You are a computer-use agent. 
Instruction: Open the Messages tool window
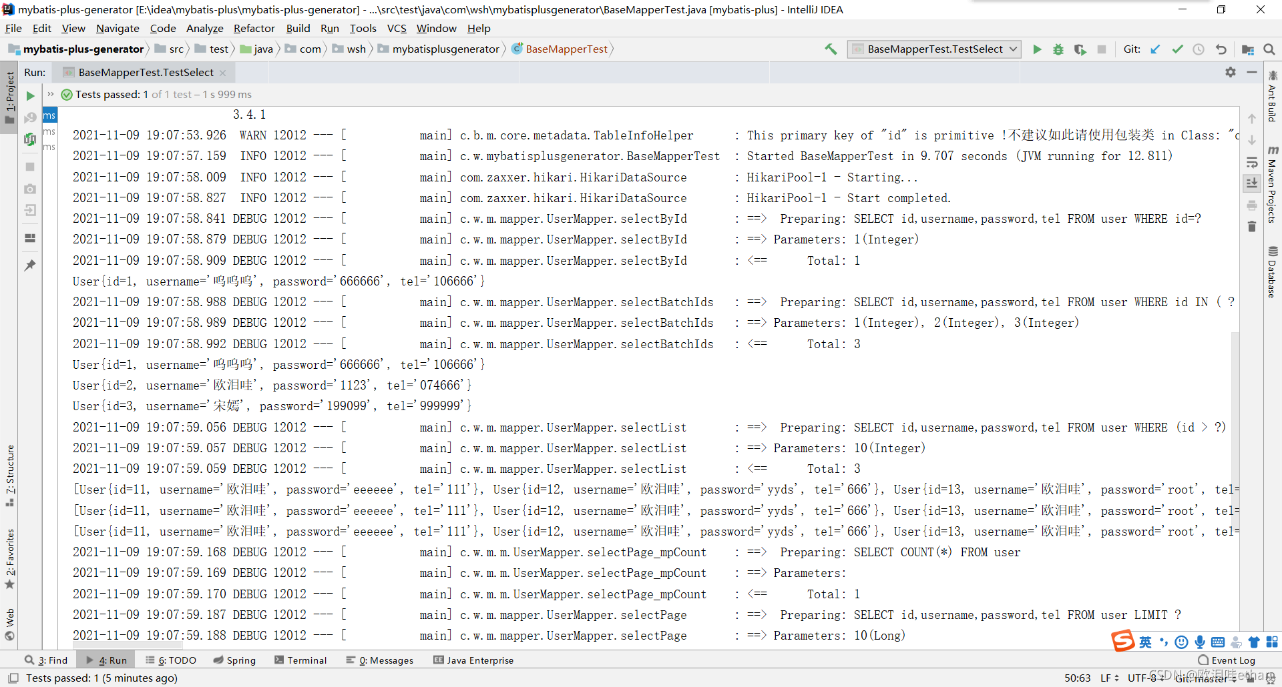click(x=380, y=660)
